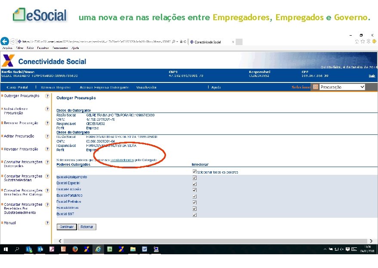
Task: Open help icon beside Consultar Procurações Outorgadas
Action: [x=47, y=162]
